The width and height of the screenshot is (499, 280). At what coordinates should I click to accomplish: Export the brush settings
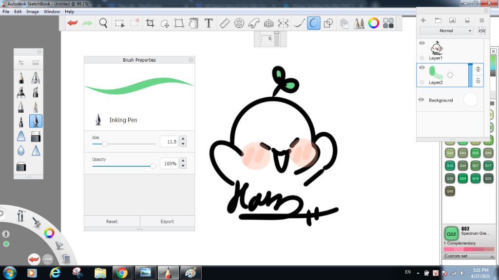pos(167,221)
